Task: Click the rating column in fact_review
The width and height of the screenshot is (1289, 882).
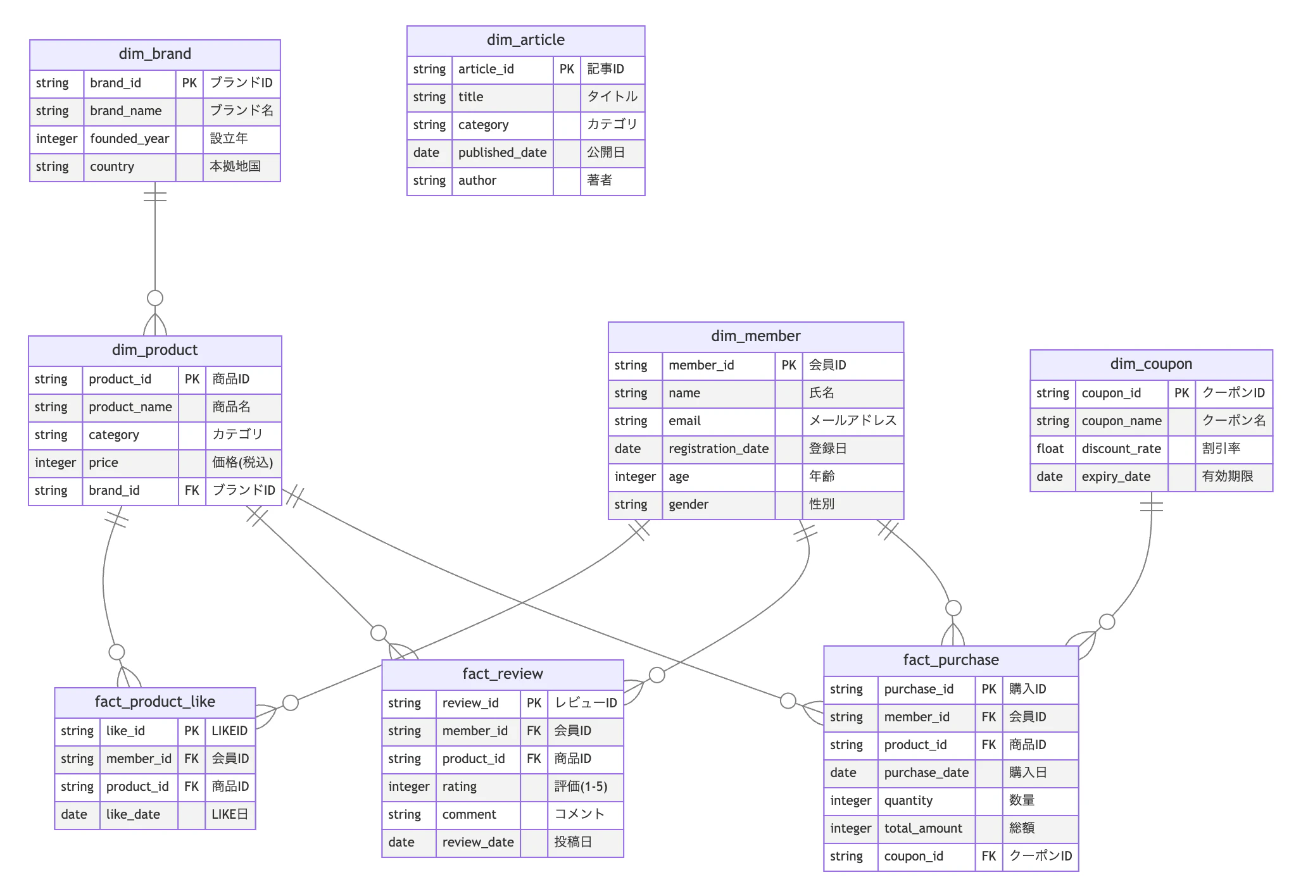Action: coord(478,786)
